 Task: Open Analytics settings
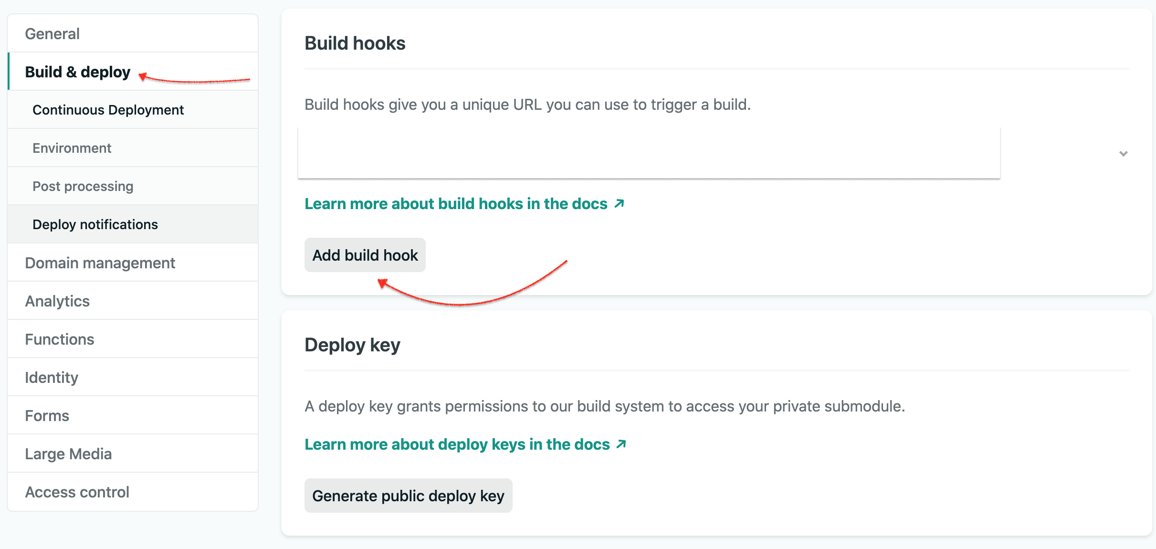(133, 301)
